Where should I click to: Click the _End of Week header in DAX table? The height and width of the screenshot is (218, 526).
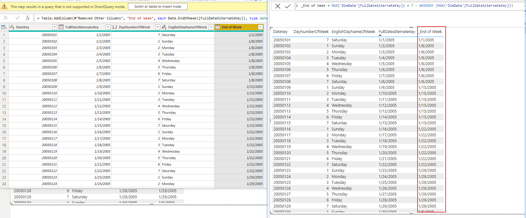point(430,31)
